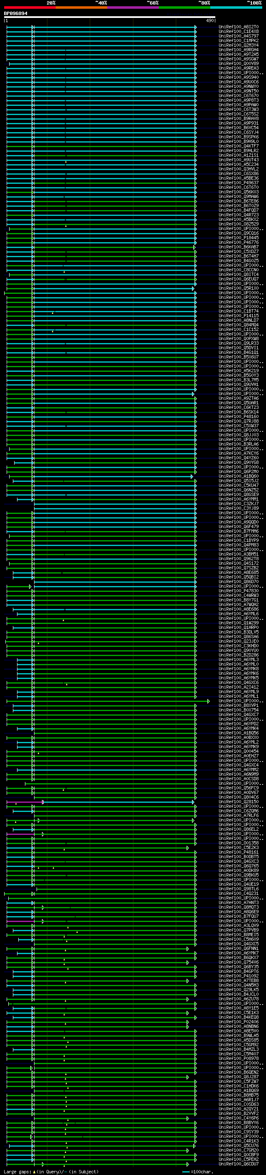
Task: Click label UniRef100_B2D286
Action: tap(239, 655)
